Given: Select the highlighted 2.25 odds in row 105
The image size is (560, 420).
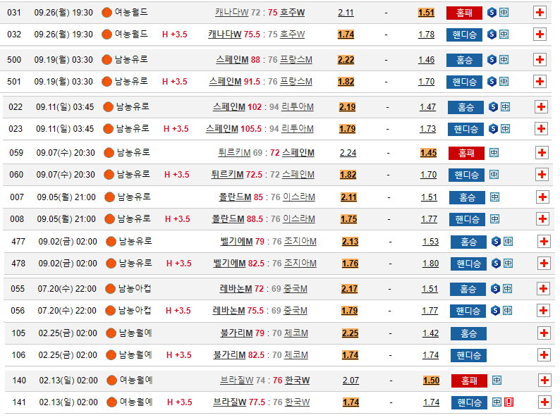Looking at the screenshot, I should [350, 333].
